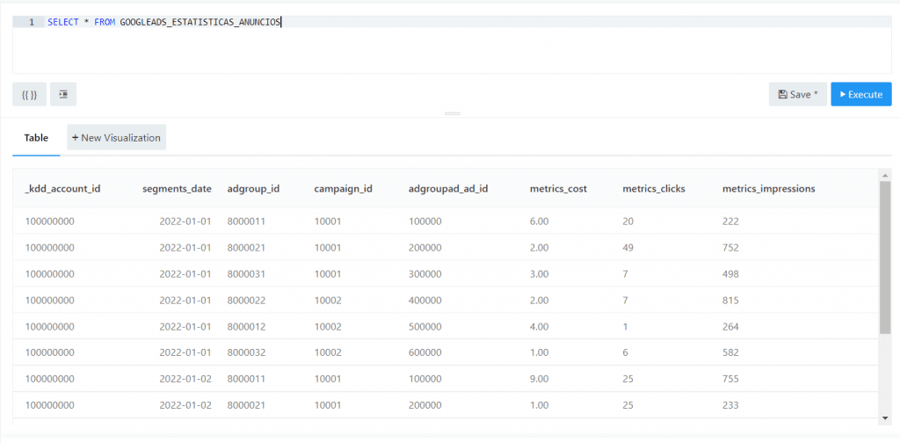Click the editor resize handle above results
Image resolution: width=900 pixels, height=443 pixels.
[x=452, y=114]
